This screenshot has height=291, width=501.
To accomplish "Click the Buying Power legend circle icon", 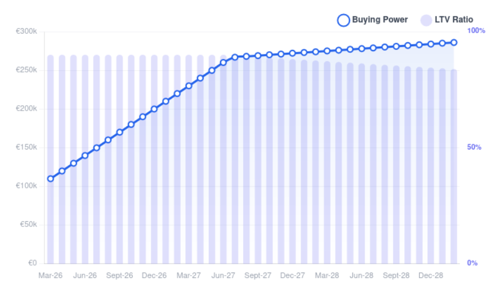I will click(343, 20).
